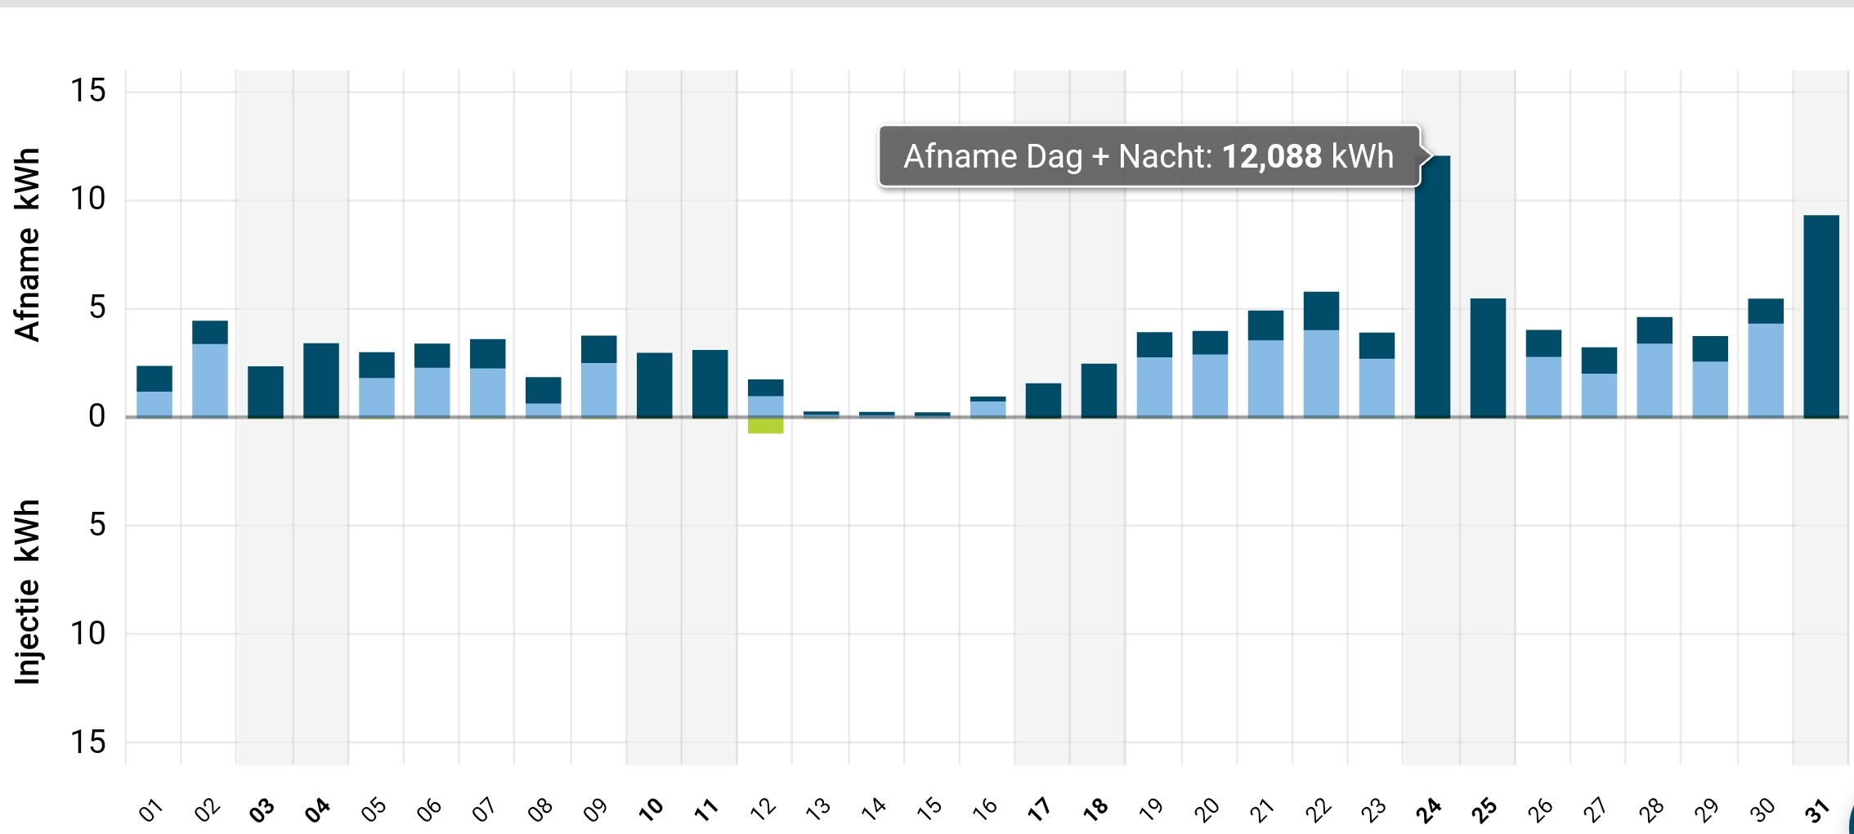Viewport: 1854px width, 834px height.
Task: Click the Injectie kWh axis title
Action: (27, 591)
